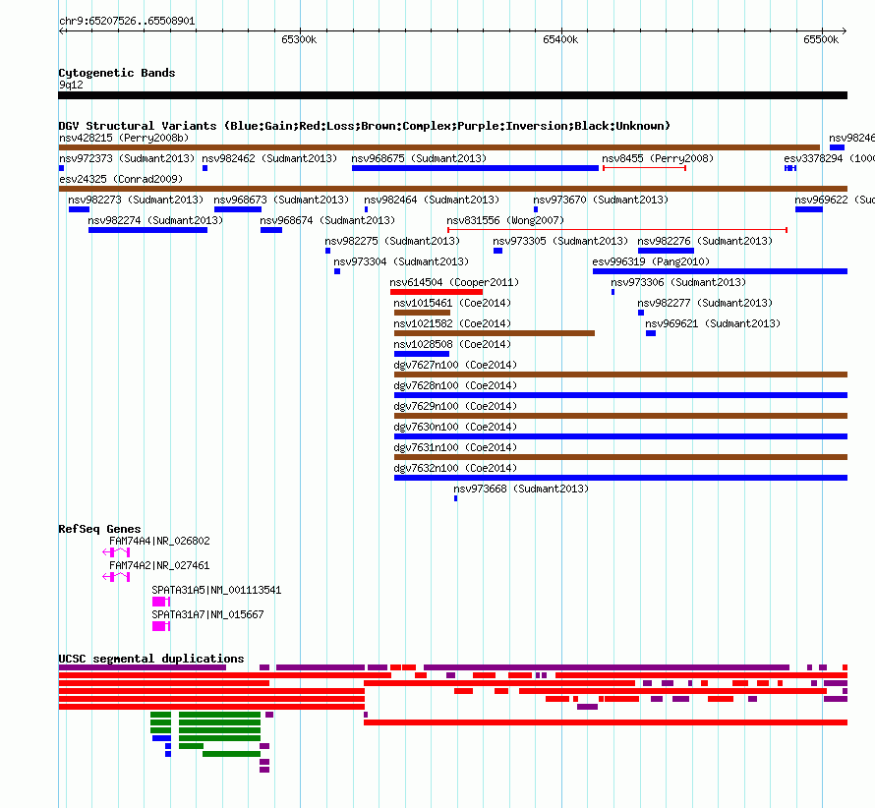Screen dimensions: 875x808
Task: Open nsv982275 (Sudmant2013) label
Action: (392, 241)
